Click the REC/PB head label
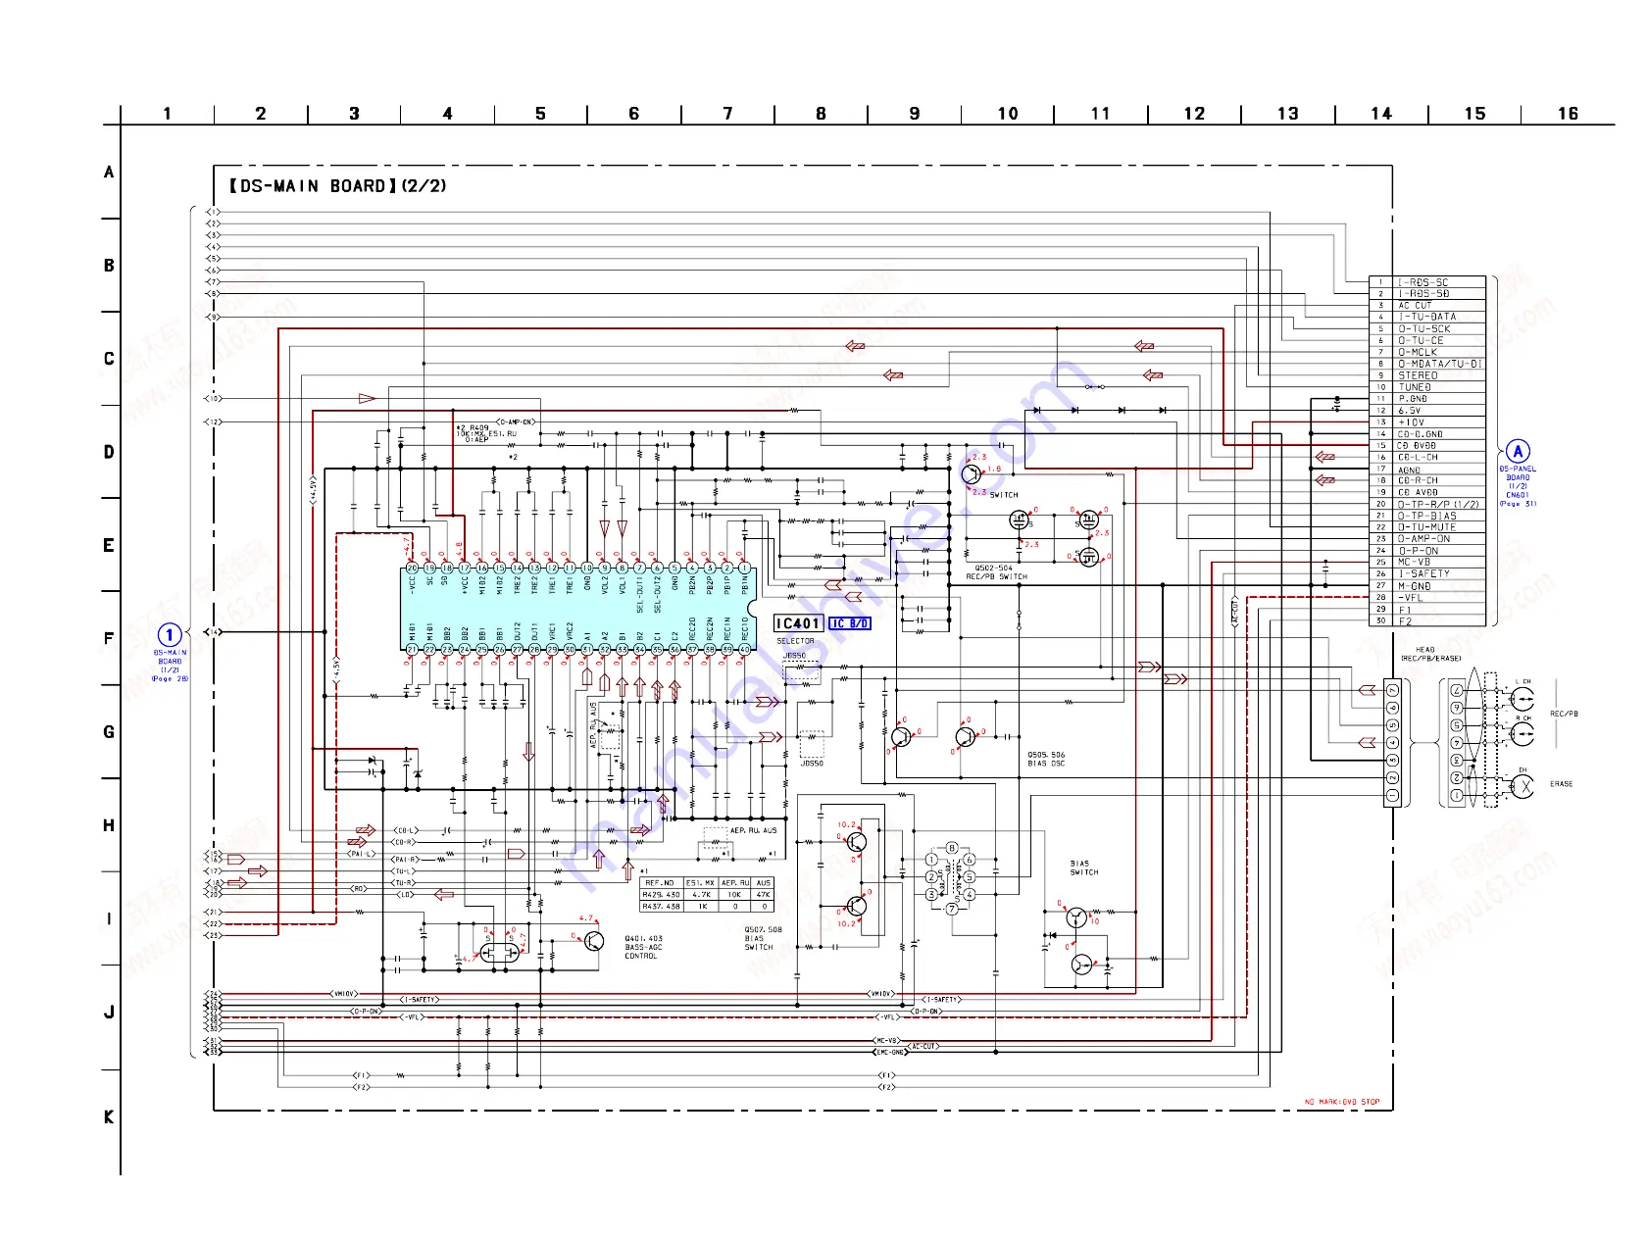 click(1564, 714)
